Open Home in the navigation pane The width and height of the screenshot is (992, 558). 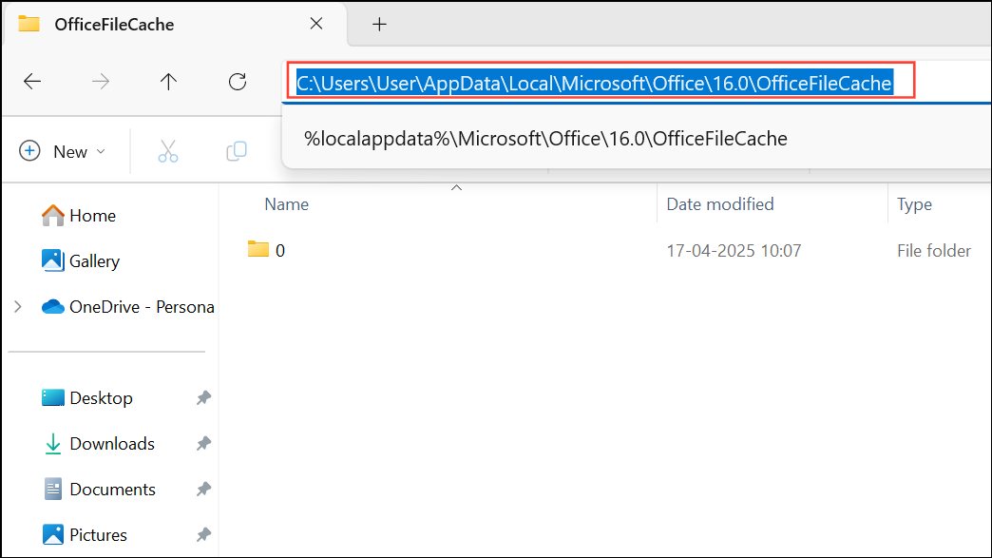click(92, 216)
